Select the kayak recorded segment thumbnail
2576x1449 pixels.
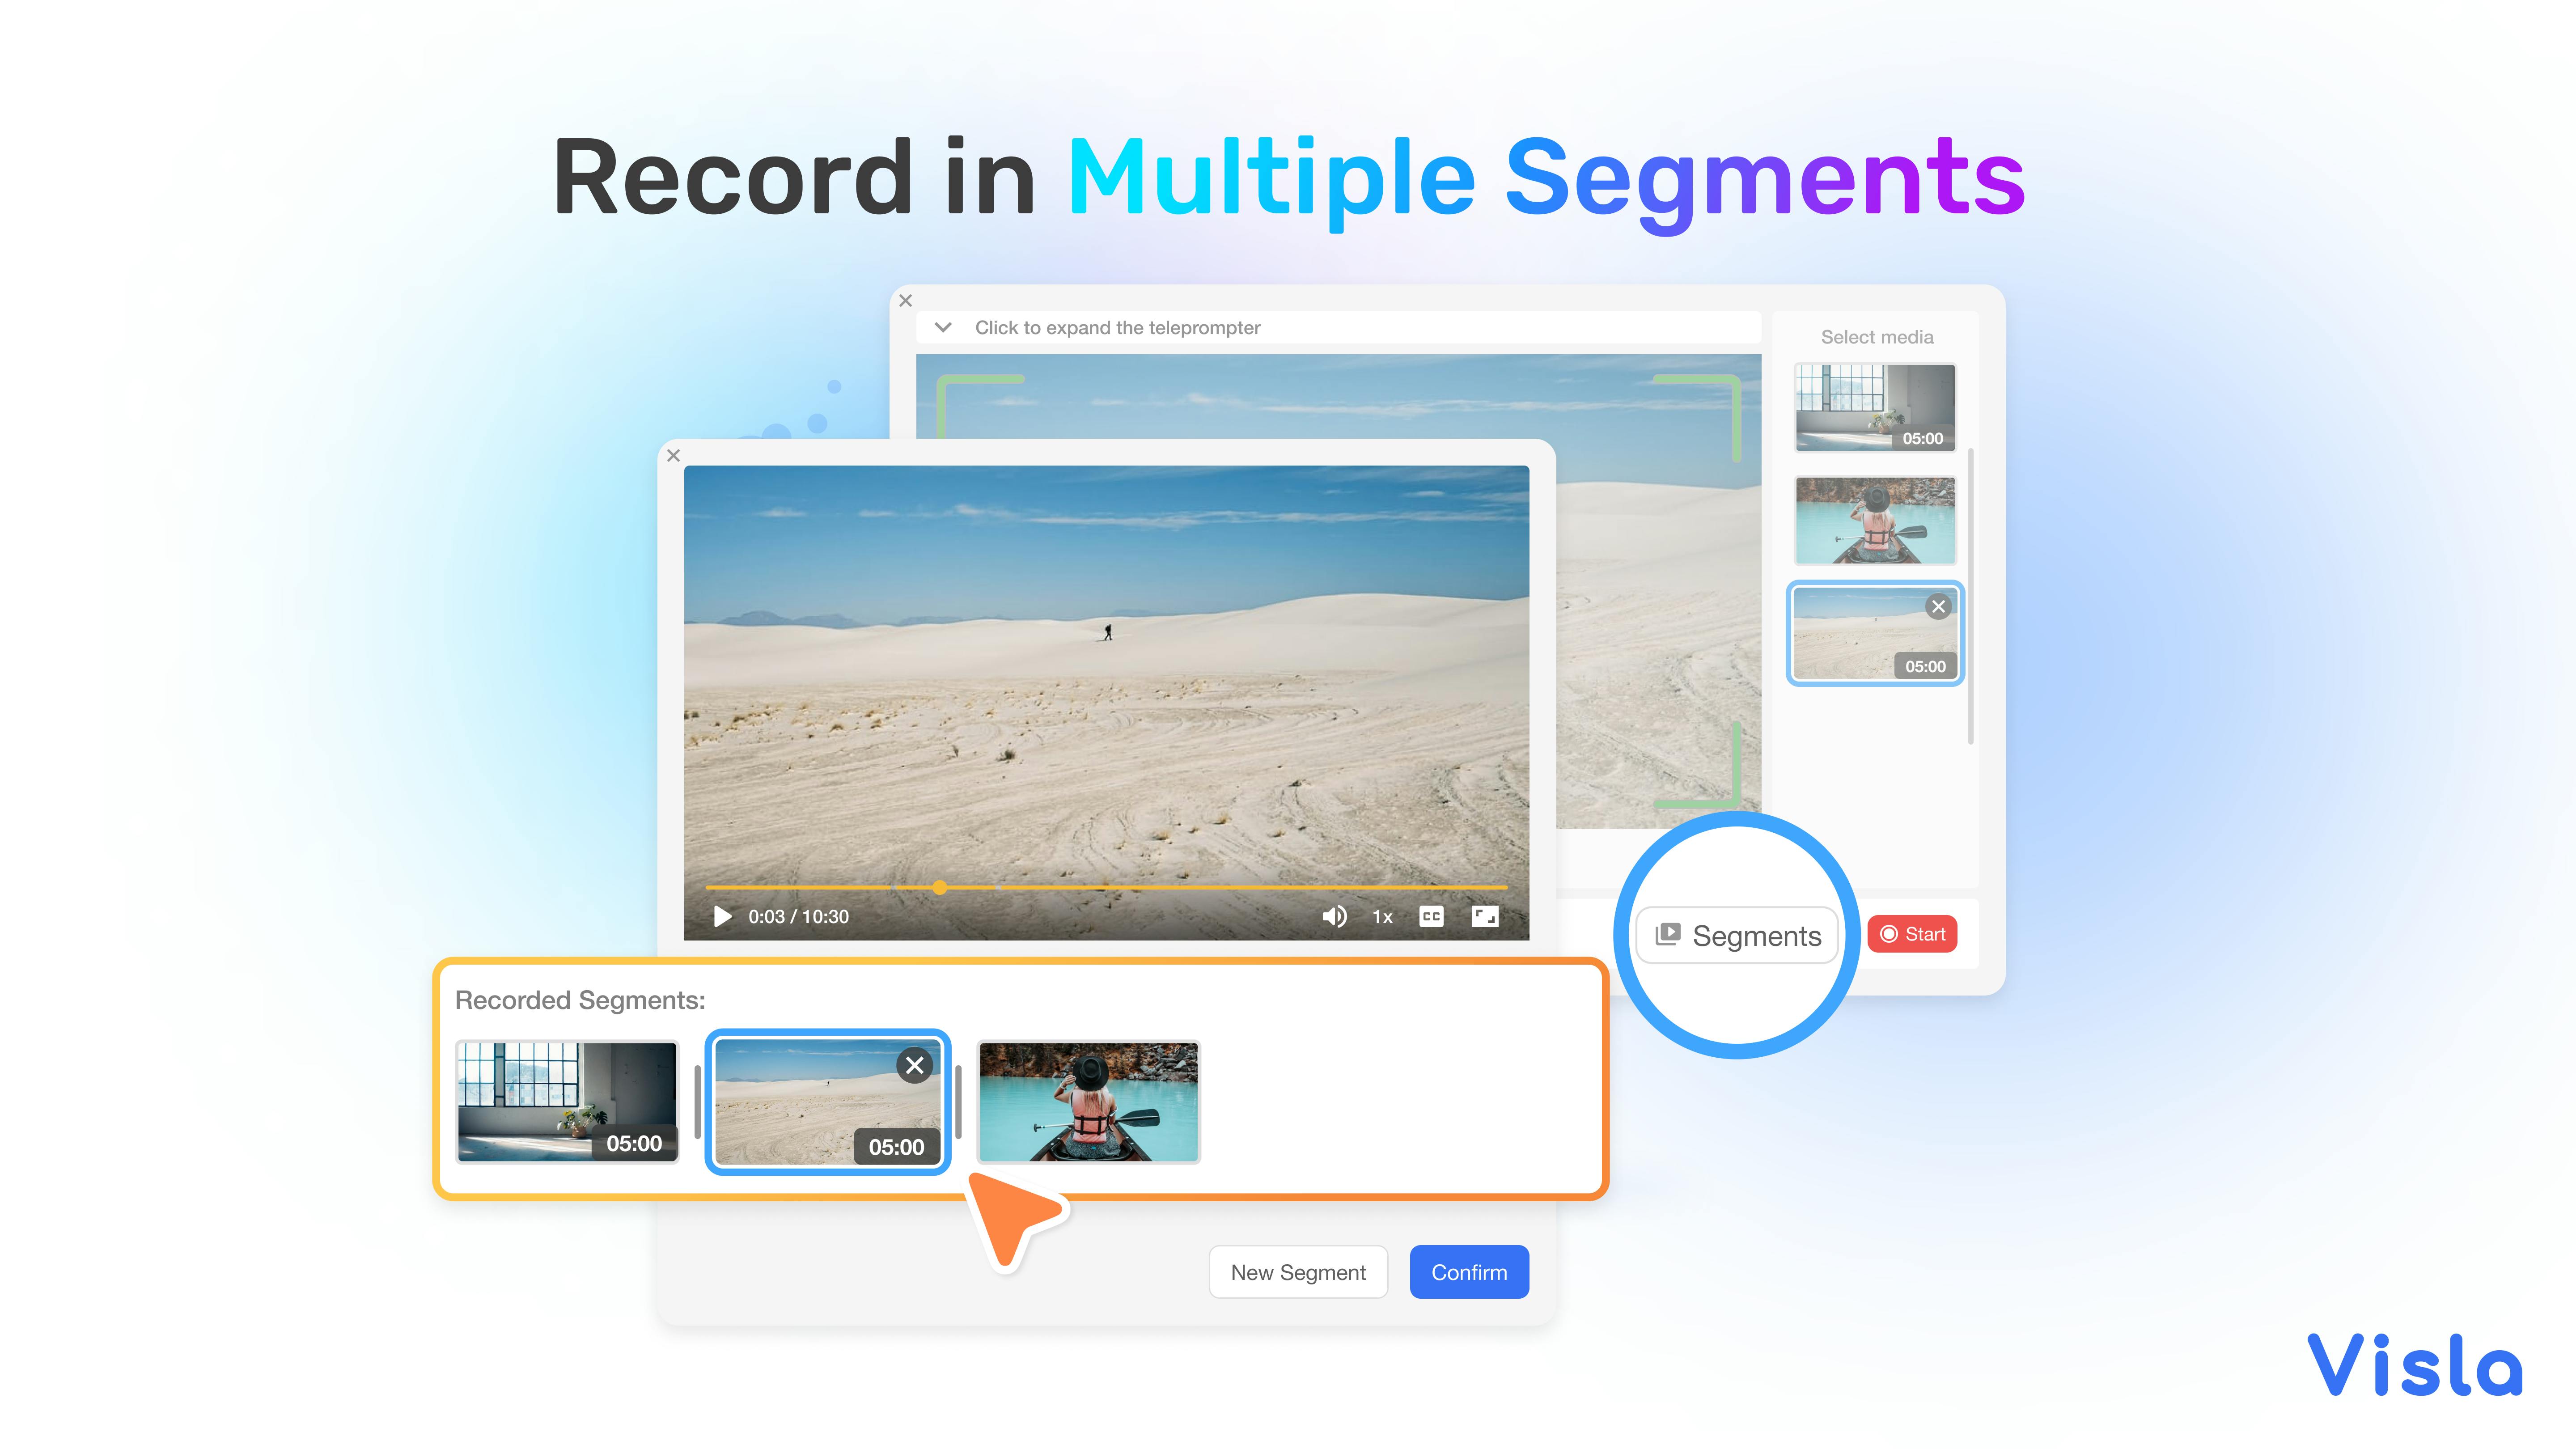(x=1088, y=1102)
